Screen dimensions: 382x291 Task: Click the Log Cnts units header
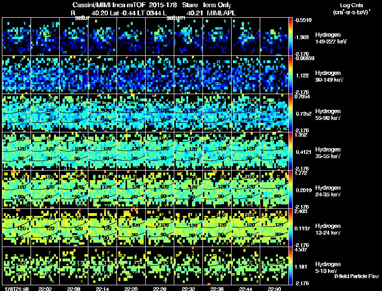(351, 9)
